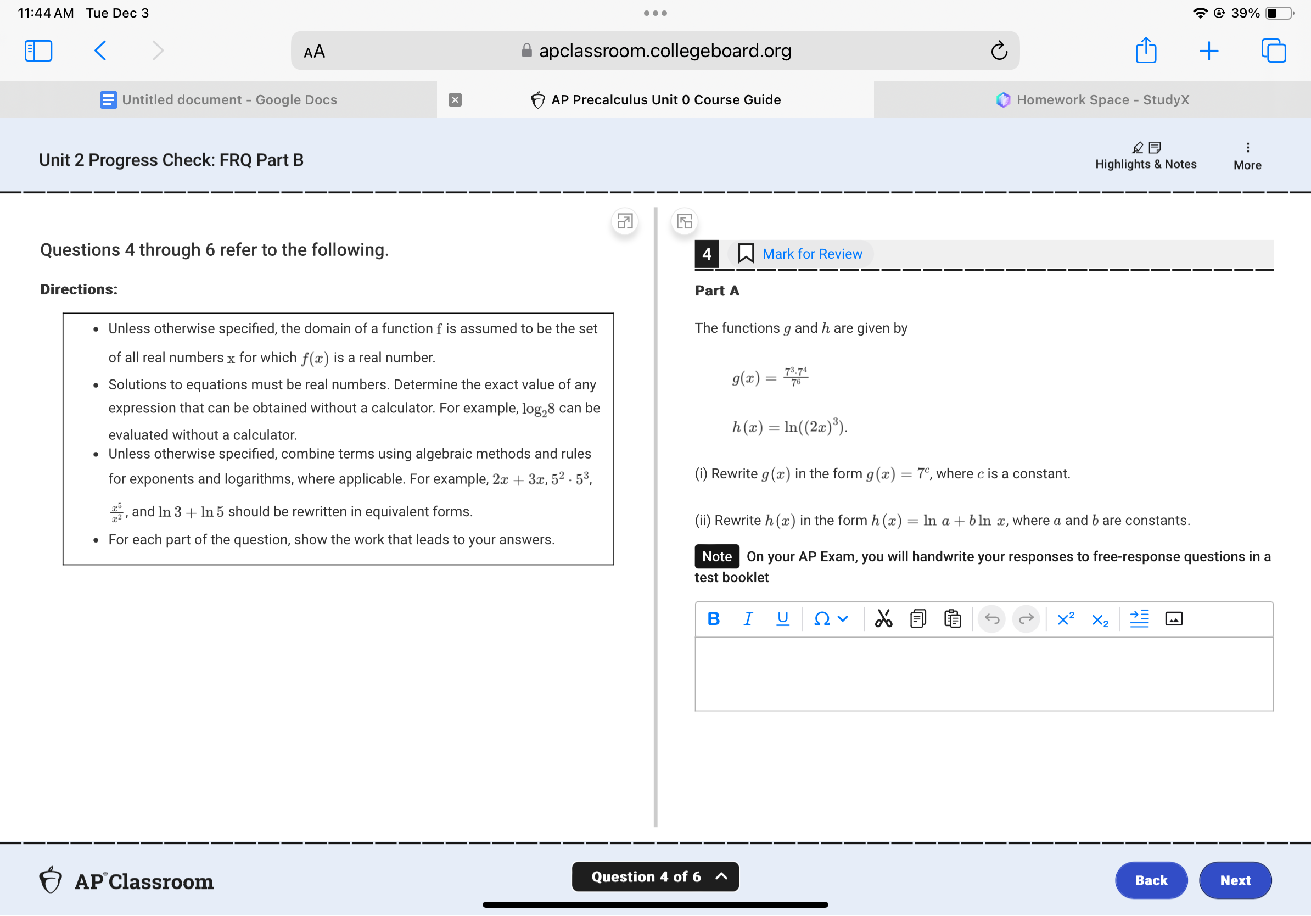Redo edit in response editor
Screen dimensions: 1311x916
pyautogui.click(x=1026, y=618)
